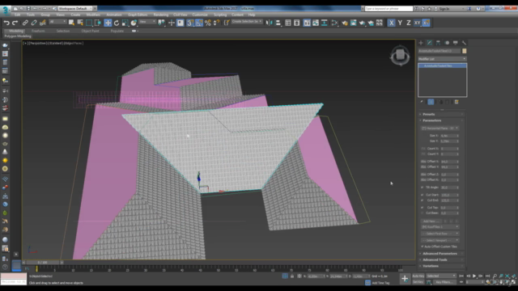Open the RoofTiles 1 preset dropdown
Viewport: 518px width, 291px height.
tap(440, 227)
